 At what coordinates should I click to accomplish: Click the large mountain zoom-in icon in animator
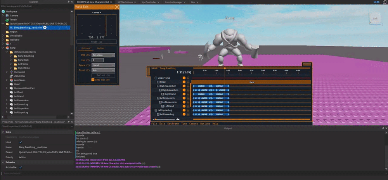[x=177, y=119]
